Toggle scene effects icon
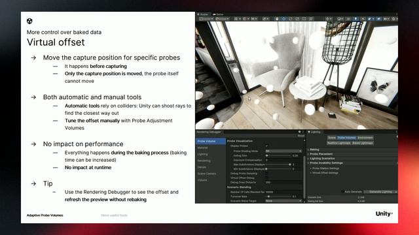The image size is (419, 235). (x=369, y=19)
